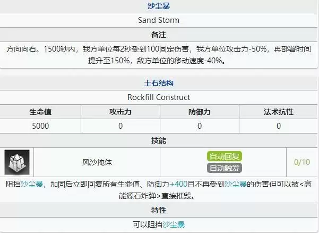Click the Rockfill Construct English name row
Viewport: 319px width, 233px height.
click(x=159, y=97)
